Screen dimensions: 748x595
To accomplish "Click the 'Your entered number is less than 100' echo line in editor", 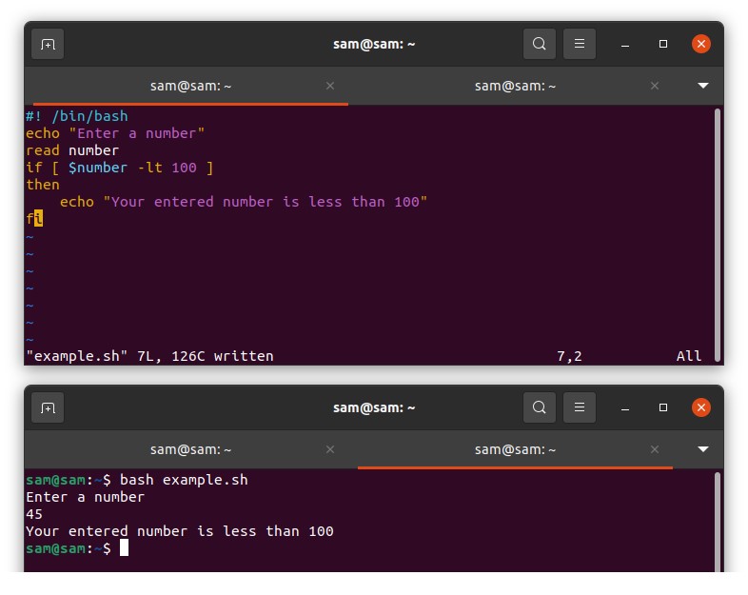I will click(x=244, y=203).
